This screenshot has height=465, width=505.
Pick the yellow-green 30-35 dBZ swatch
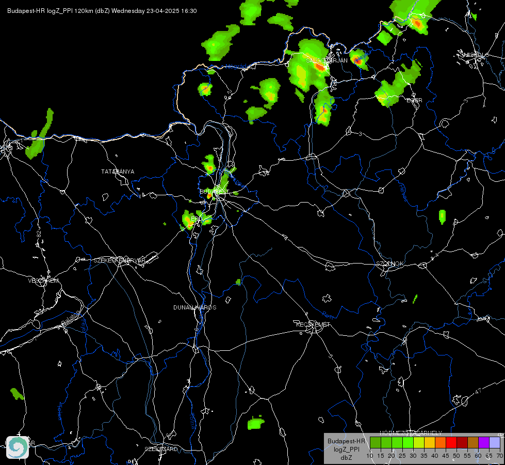pos(419,442)
